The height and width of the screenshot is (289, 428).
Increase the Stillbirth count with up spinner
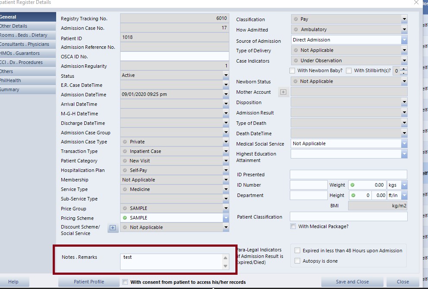[404, 69]
